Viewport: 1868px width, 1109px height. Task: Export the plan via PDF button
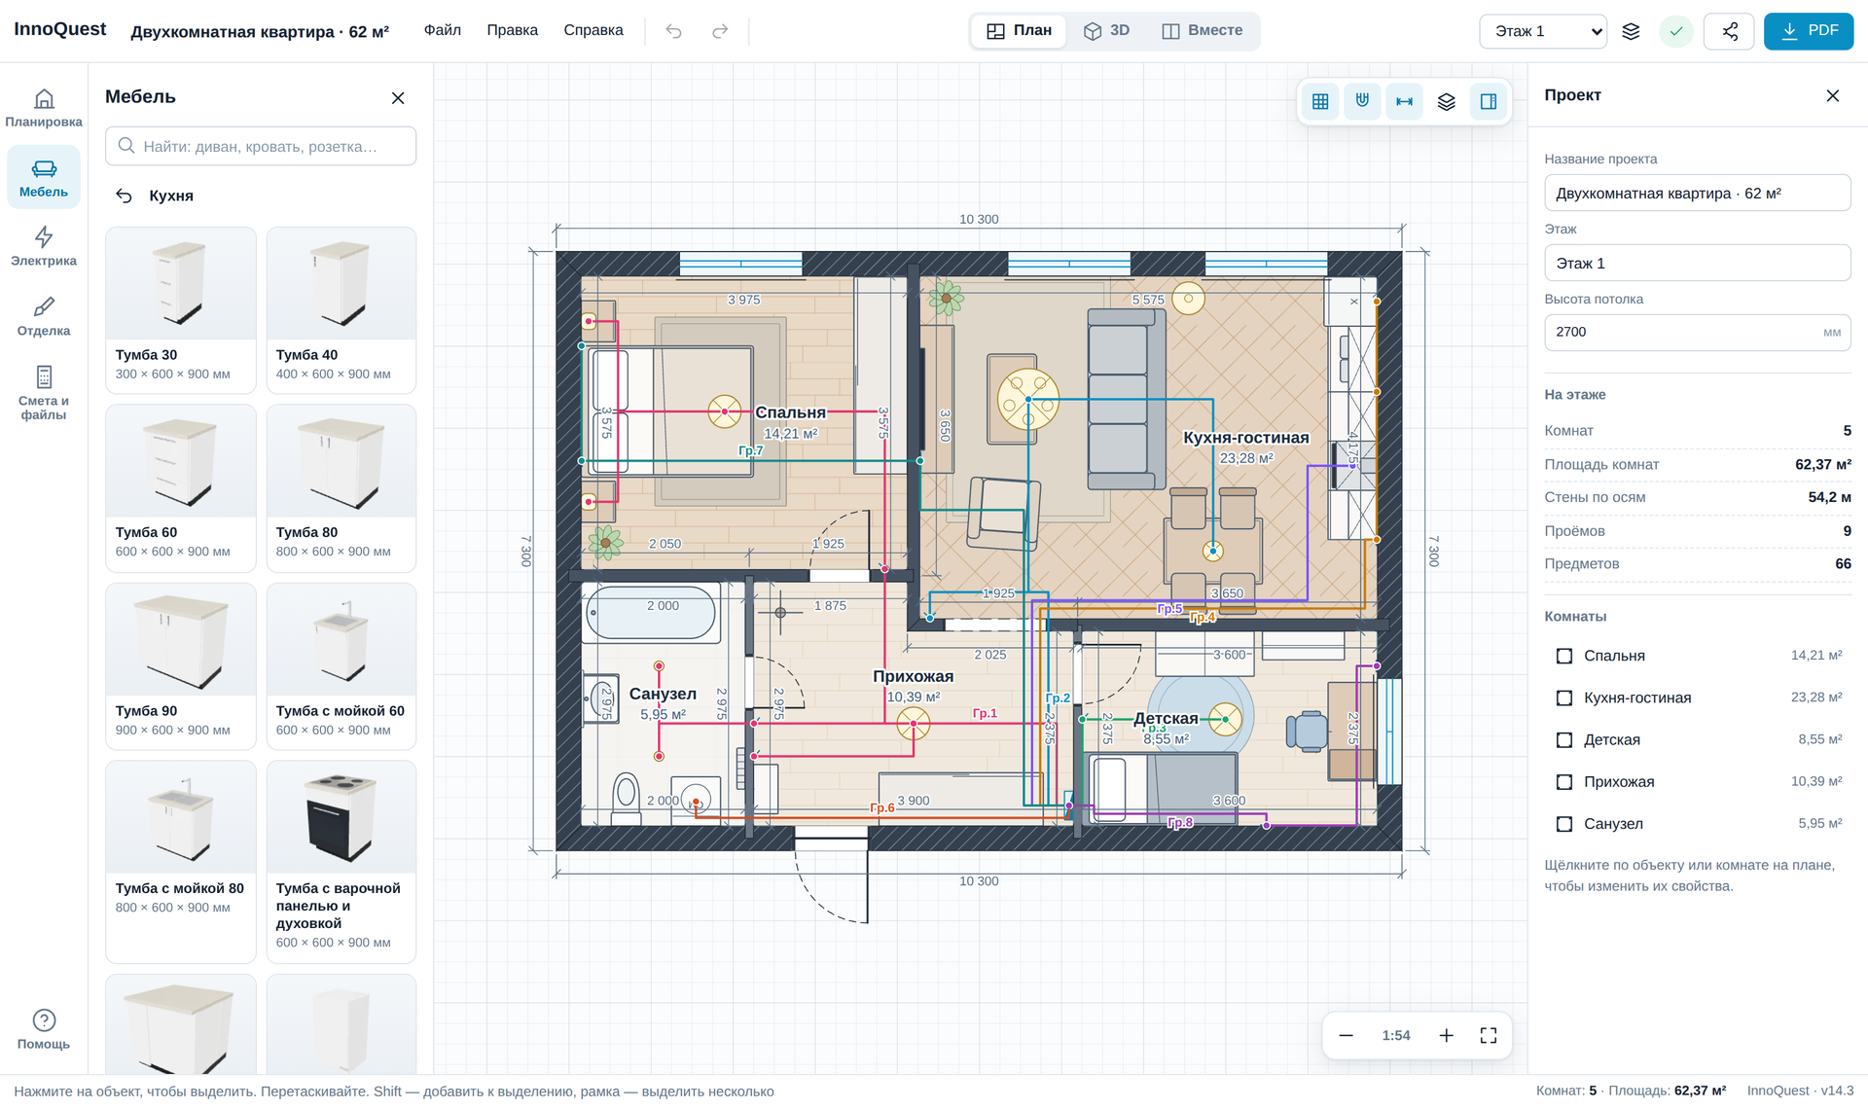pos(1809,31)
